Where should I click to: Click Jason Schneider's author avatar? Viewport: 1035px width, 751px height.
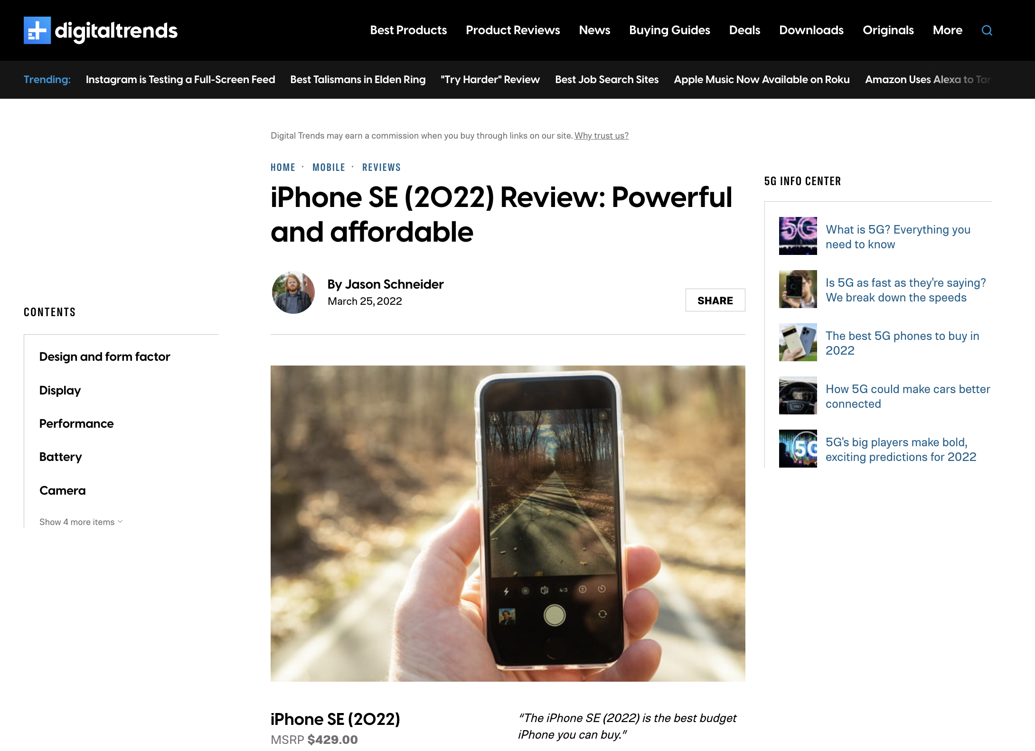click(293, 292)
